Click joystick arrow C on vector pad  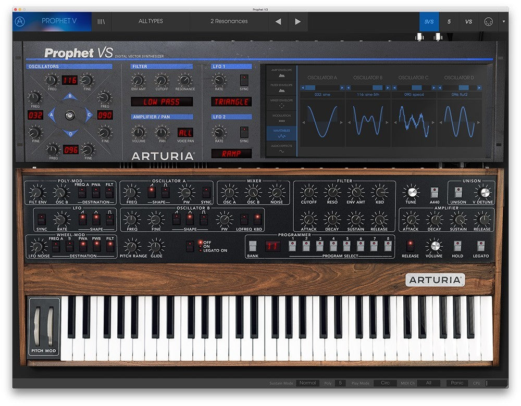click(x=89, y=115)
